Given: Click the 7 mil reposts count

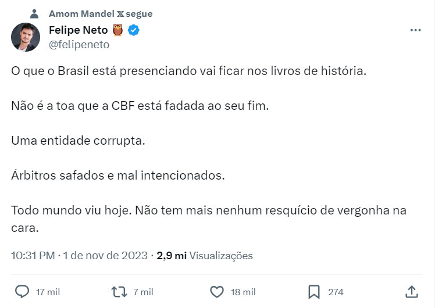Looking at the screenshot, I should 143,292.
